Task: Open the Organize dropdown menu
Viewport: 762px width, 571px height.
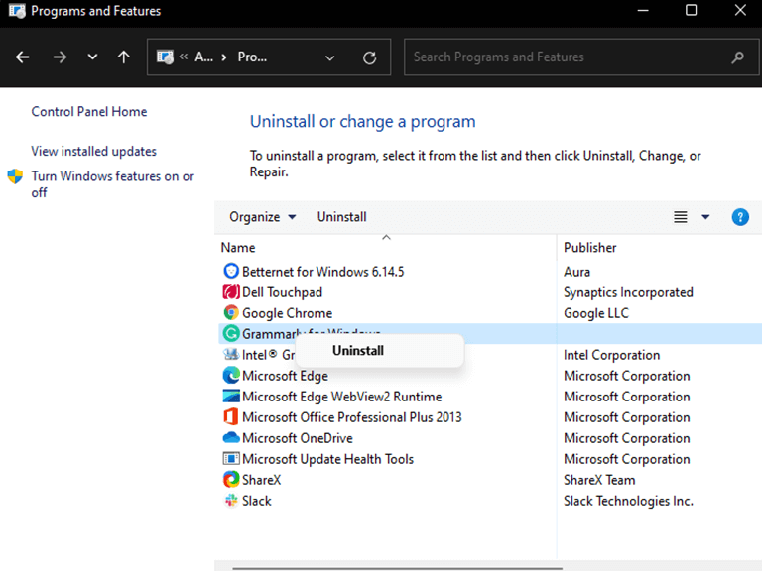Action: [262, 217]
